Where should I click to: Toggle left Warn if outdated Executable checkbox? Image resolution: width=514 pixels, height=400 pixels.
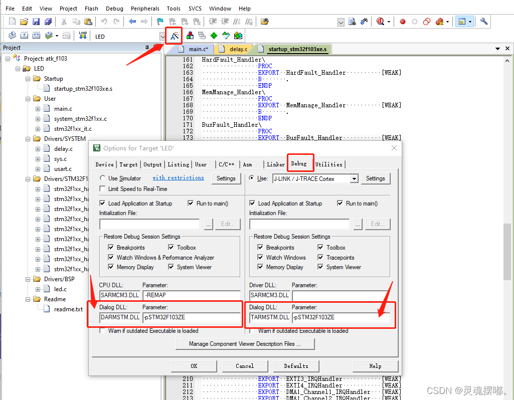[x=103, y=331]
